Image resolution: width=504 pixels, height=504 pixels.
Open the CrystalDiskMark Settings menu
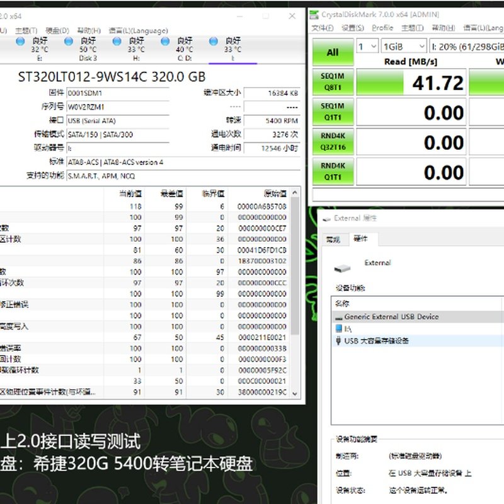tap(353, 28)
